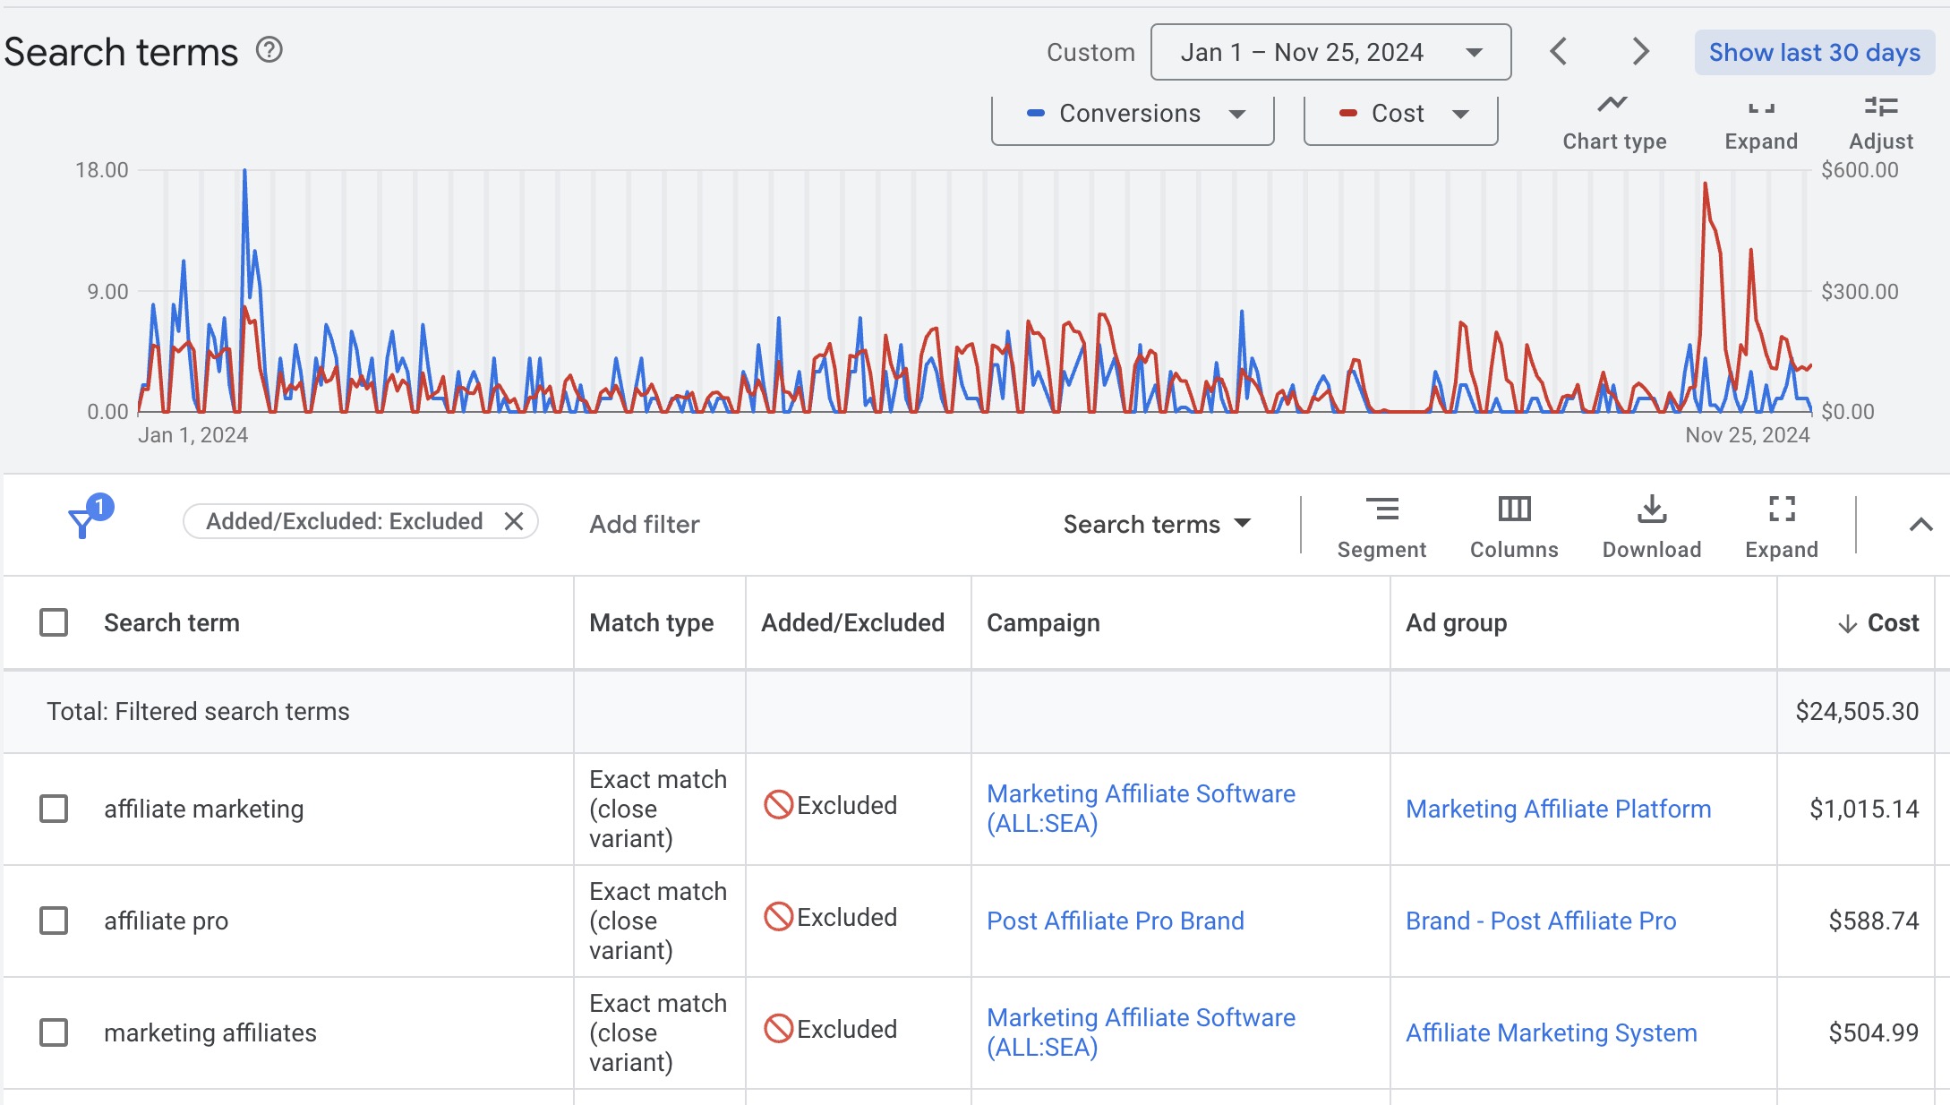Open the custom date range picker
1950x1105 pixels.
click(1330, 51)
